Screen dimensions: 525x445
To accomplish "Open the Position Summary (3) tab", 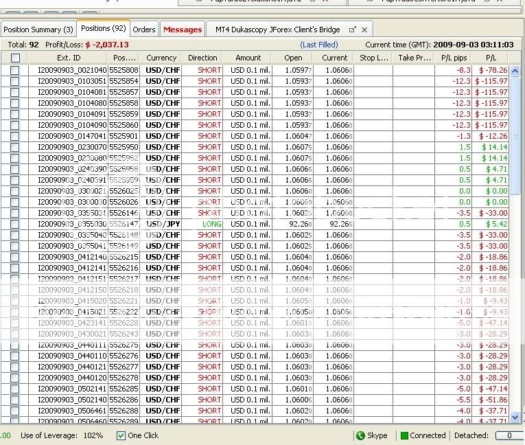I will (x=38, y=30).
